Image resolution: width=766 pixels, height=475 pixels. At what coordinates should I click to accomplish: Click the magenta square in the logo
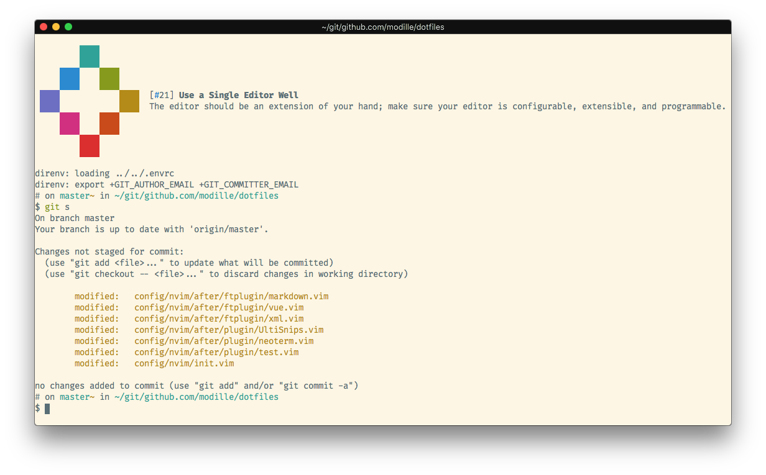[x=70, y=124]
